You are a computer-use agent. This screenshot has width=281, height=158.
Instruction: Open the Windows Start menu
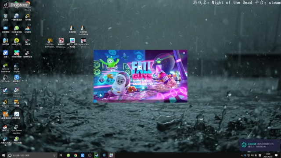(x=4, y=155)
